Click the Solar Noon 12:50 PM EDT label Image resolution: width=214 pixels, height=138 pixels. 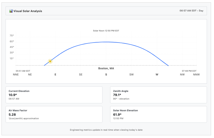point(106,31)
